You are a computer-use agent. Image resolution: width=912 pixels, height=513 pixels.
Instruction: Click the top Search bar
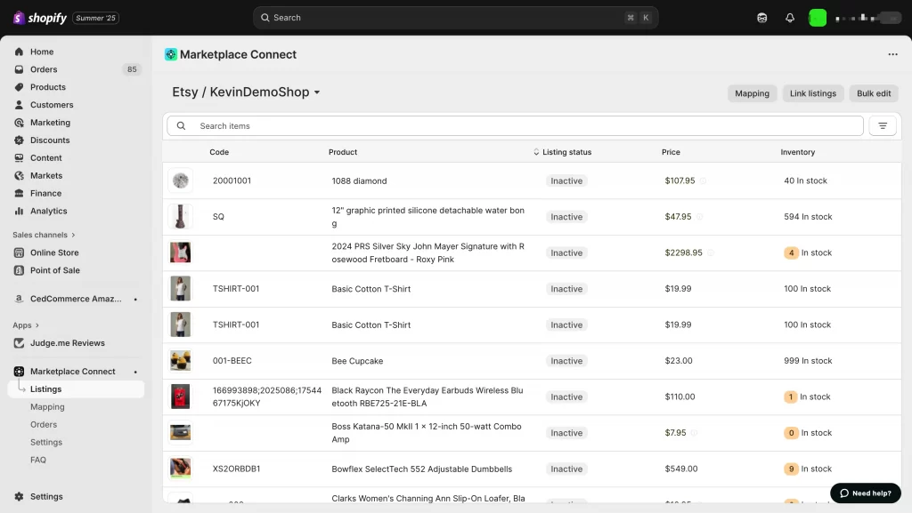coord(455,18)
